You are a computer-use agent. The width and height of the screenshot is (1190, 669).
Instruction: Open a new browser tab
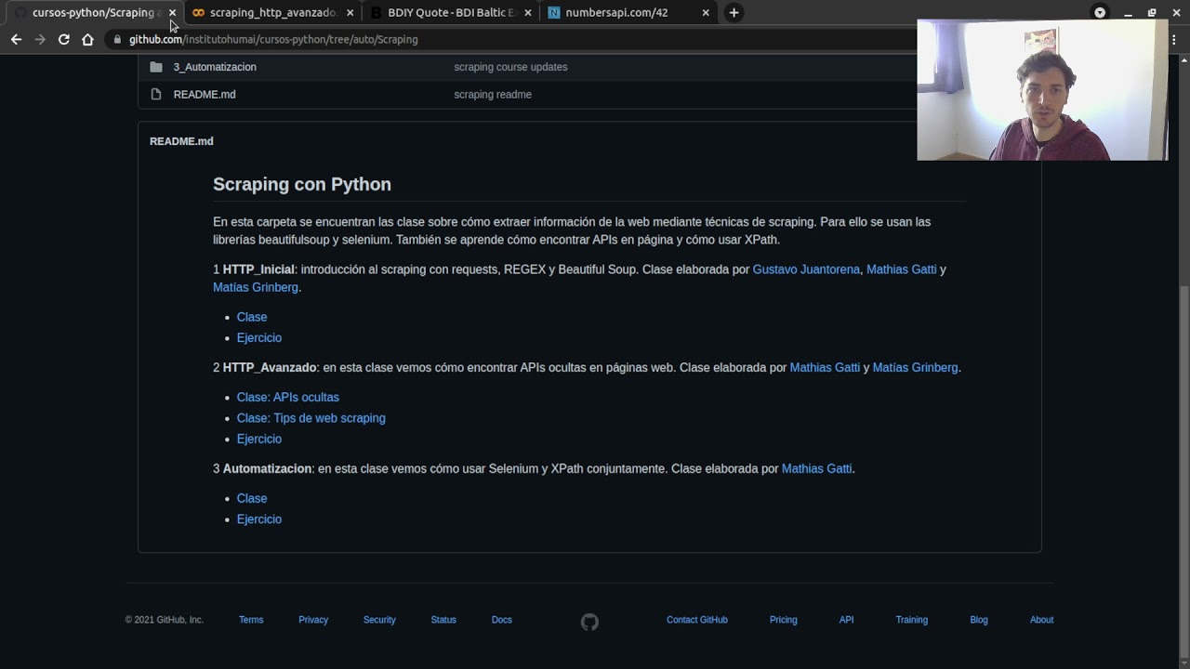[x=734, y=13]
